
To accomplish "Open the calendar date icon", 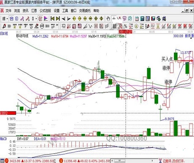I will pos(137,18).
